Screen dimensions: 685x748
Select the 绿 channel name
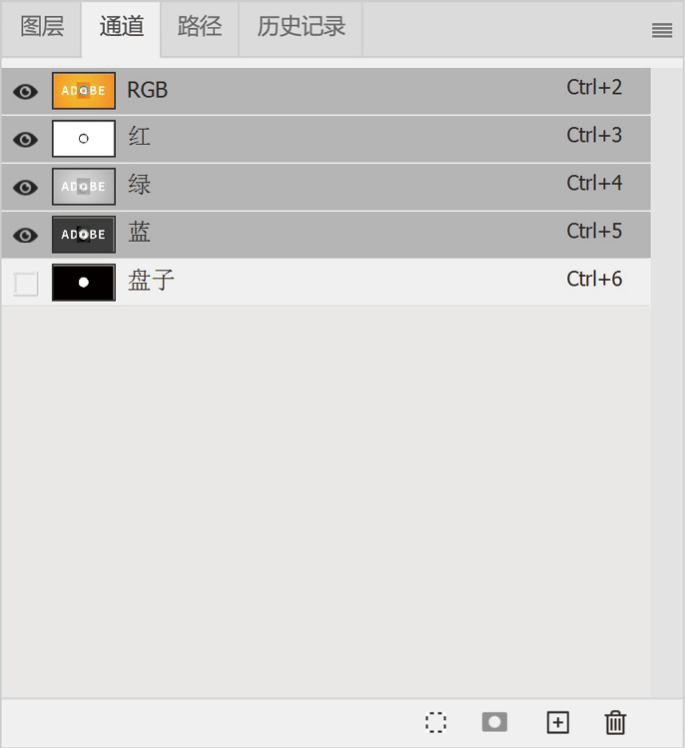[139, 185]
